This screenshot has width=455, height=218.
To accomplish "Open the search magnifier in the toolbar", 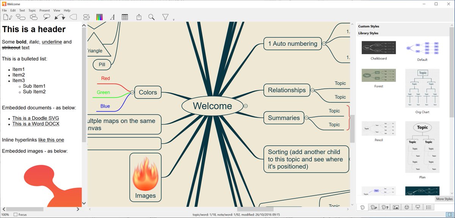I will pos(152,17).
